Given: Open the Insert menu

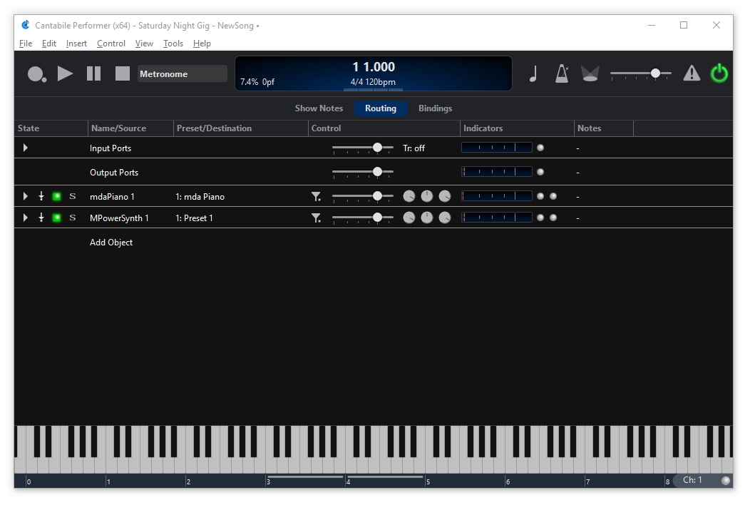Looking at the screenshot, I should click(x=76, y=44).
